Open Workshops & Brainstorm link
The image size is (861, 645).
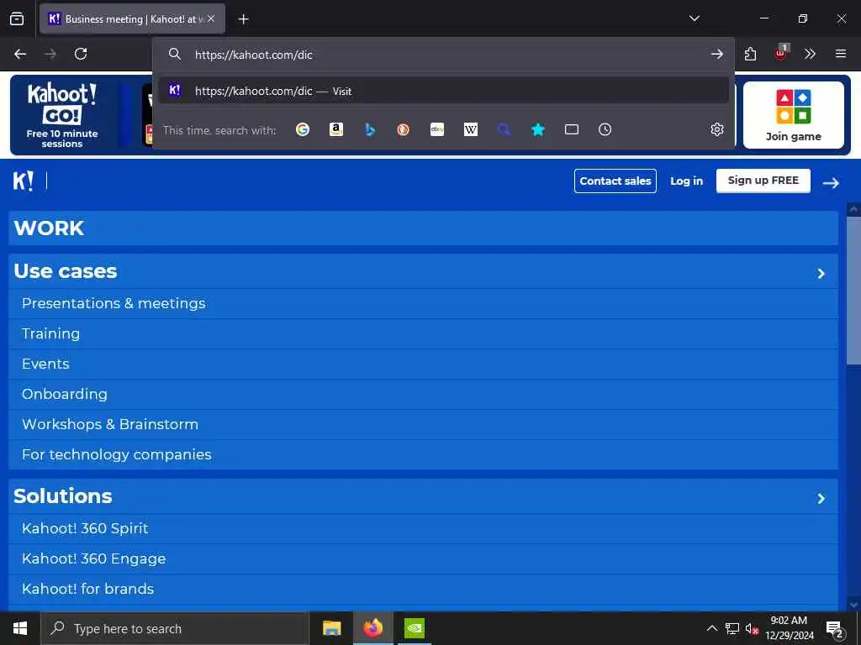(110, 424)
